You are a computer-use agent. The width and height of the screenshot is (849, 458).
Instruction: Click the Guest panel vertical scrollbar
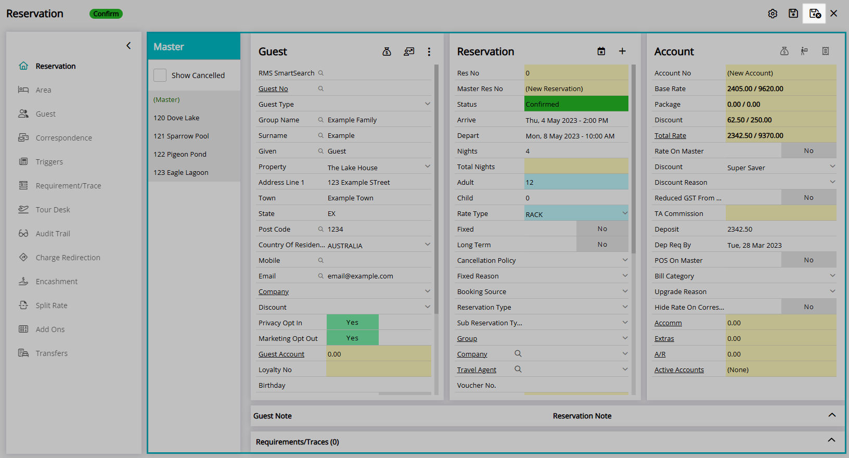pos(436,189)
